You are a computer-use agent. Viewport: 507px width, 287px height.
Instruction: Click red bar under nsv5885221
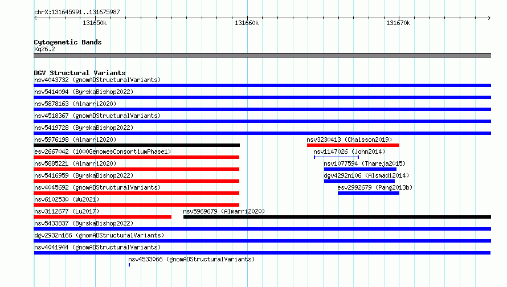(x=137, y=169)
